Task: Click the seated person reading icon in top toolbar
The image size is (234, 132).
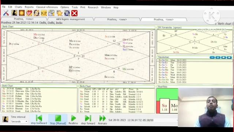Action: tap(14, 13)
